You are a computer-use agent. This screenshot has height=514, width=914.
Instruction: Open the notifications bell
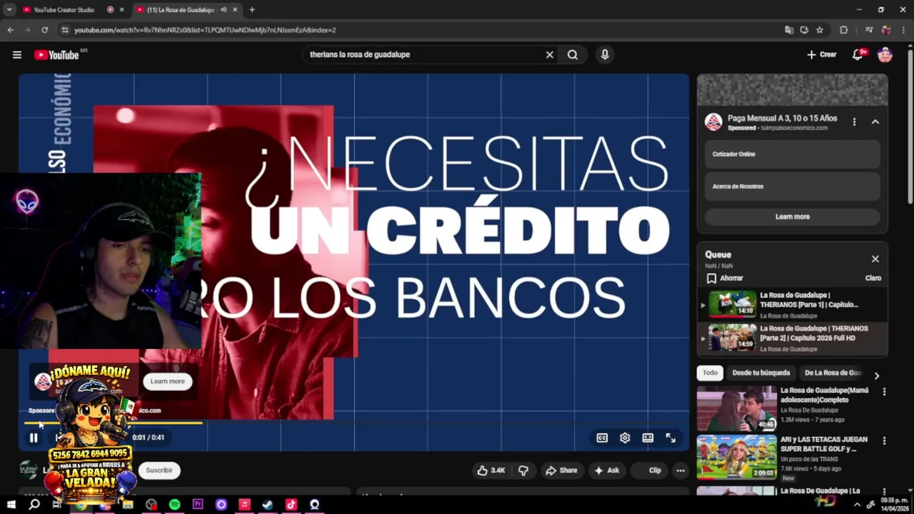coord(858,54)
